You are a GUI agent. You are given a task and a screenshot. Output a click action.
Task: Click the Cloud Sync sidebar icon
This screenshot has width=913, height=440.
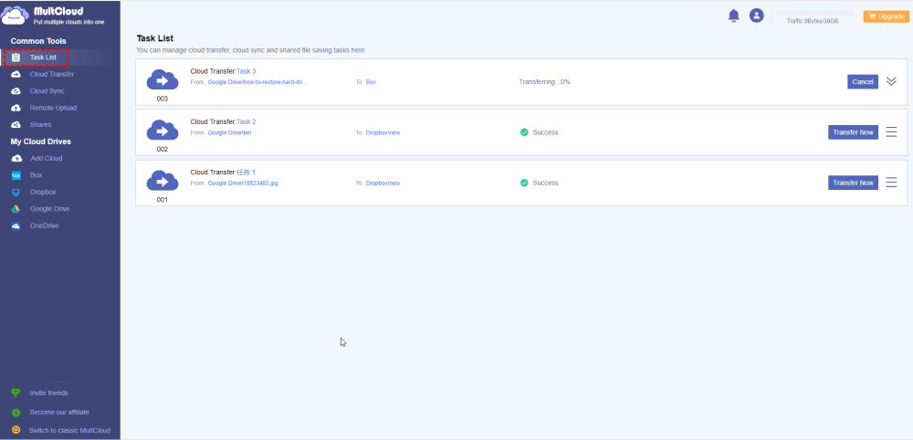click(x=16, y=91)
